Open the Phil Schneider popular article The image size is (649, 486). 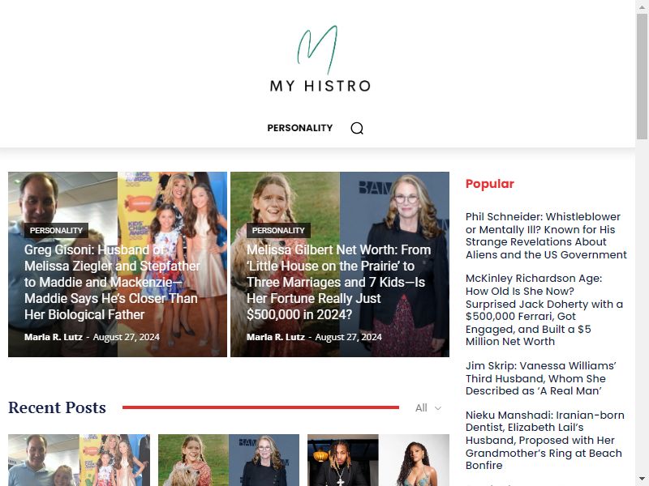[x=546, y=236]
